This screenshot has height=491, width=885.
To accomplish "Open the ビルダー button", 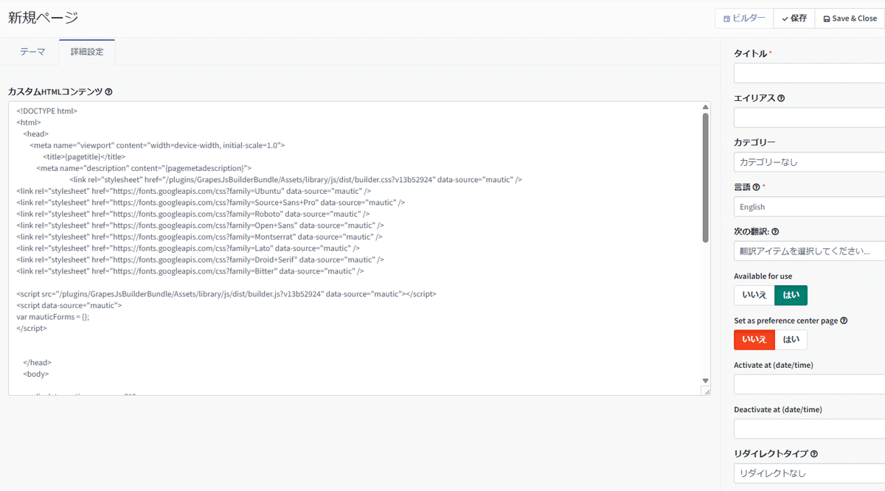I will coord(744,18).
